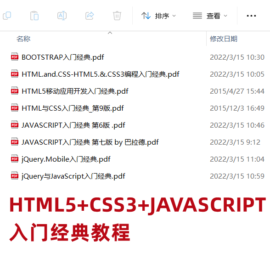Select file jQuery.Mobile入门经典.pdf

(x=66, y=159)
